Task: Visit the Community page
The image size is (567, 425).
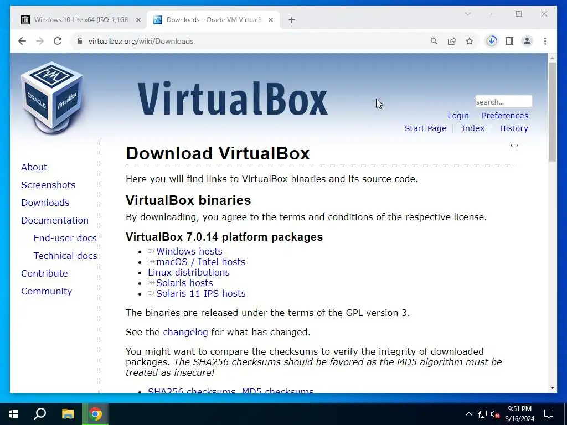Action: pyautogui.click(x=47, y=291)
